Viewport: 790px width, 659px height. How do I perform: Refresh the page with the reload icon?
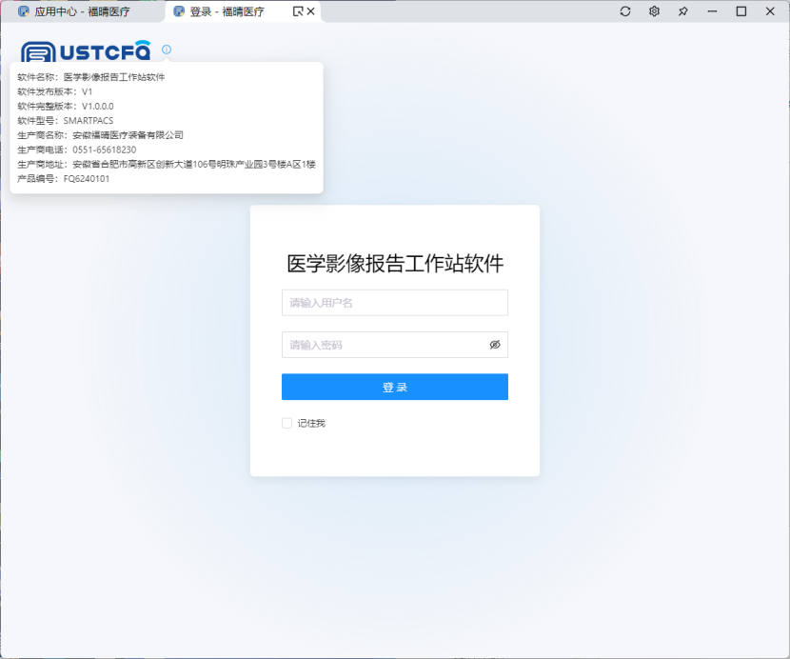[625, 11]
